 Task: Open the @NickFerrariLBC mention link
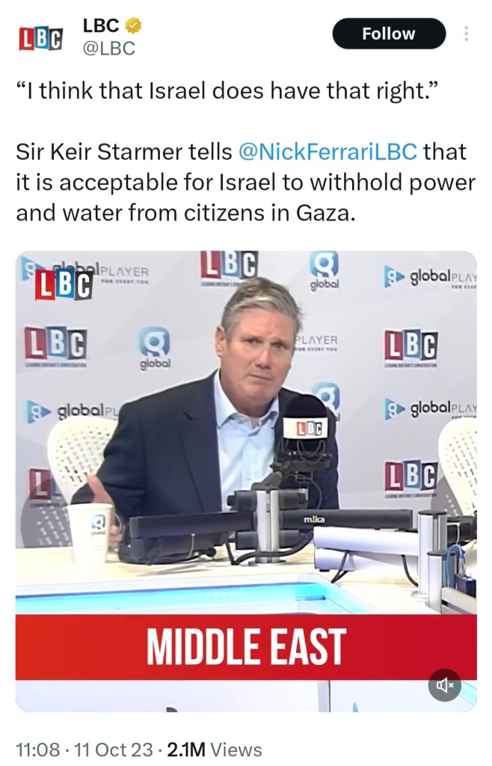point(328,151)
